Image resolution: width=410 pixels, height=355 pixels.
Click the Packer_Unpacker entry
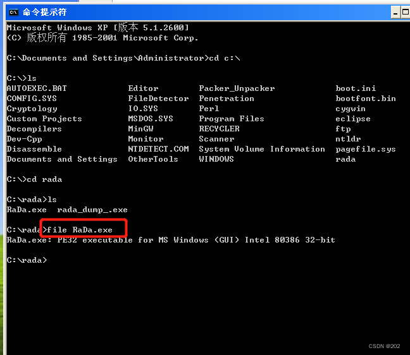click(x=237, y=88)
